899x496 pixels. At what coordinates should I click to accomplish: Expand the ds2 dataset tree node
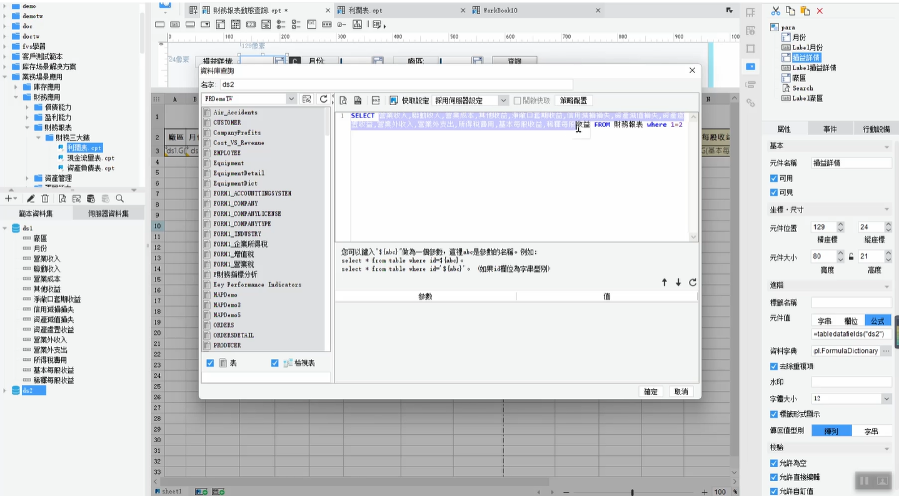pos(6,390)
